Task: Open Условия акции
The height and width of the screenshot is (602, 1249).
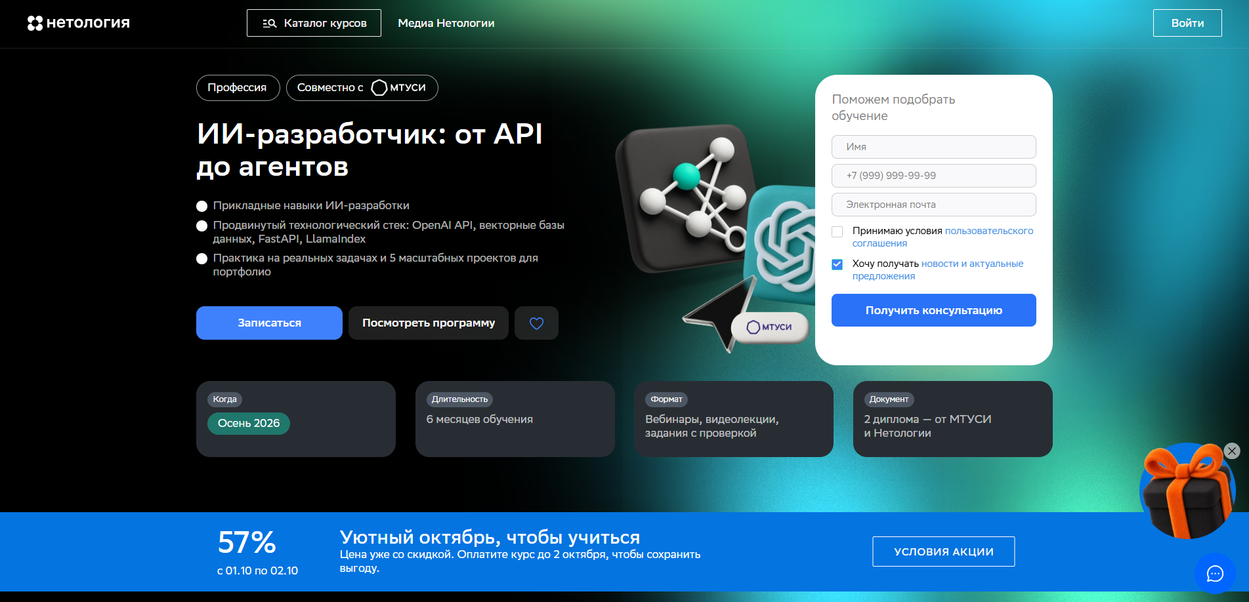Action: point(943,552)
